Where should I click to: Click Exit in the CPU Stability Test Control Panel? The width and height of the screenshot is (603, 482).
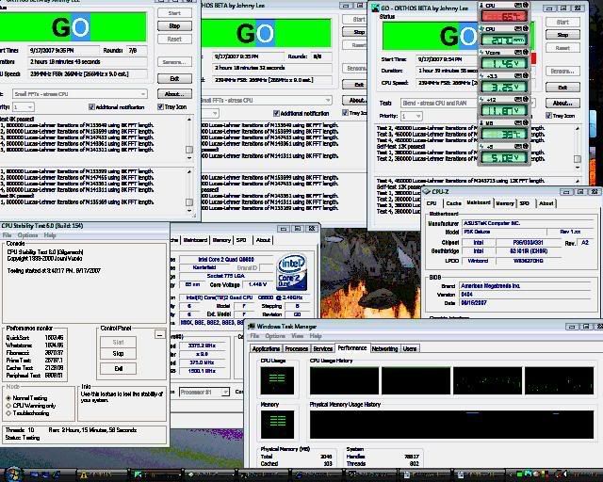point(118,369)
